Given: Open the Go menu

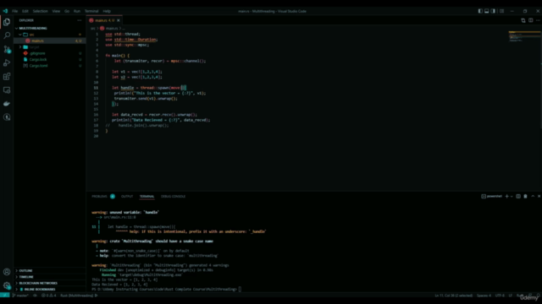Looking at the screenshot, I should 67,11.
